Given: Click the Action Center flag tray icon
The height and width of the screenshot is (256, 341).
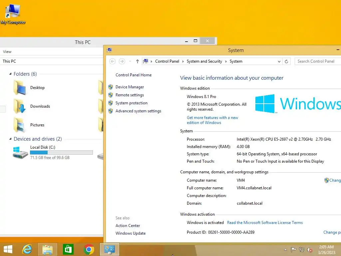Looking at the screenshot, I should [x=293, y=249].
